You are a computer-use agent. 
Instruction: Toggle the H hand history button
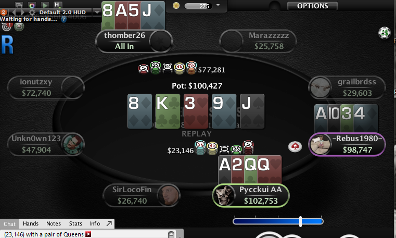tap(57, 5)
